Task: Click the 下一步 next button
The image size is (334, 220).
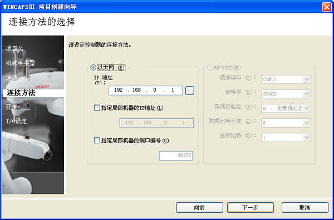Action: click(x=250, y=207)
